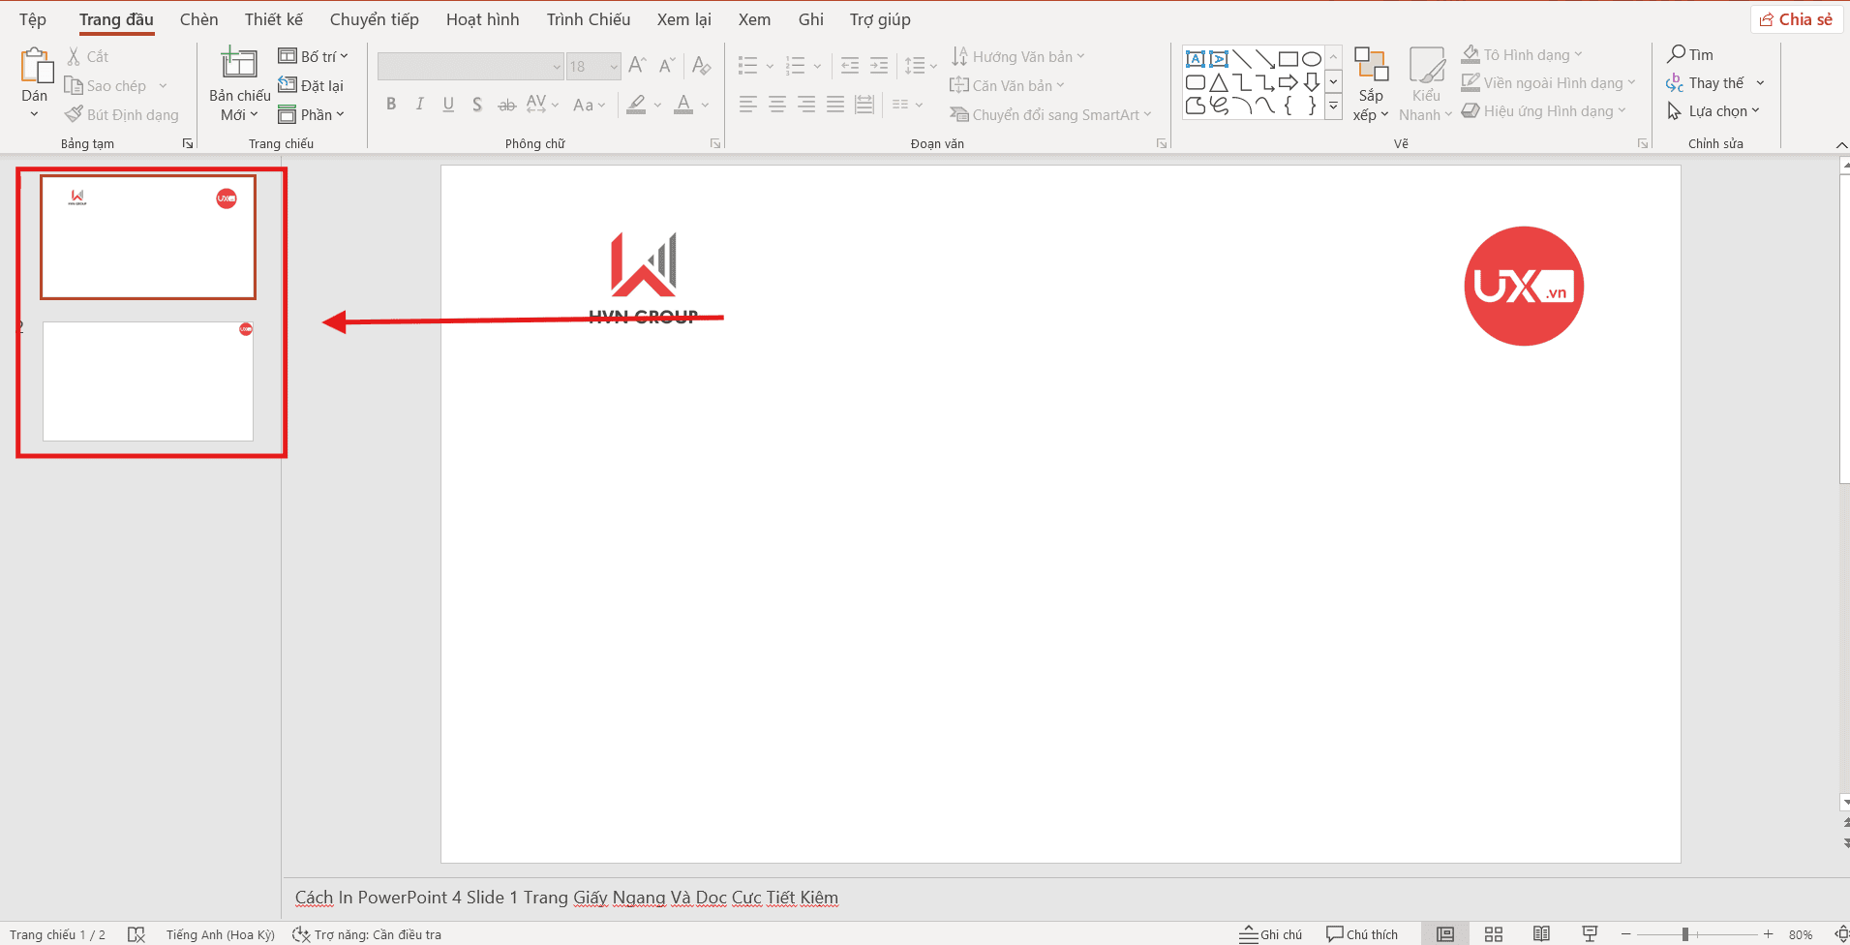Screen dimensions: 1850x945
Task: Start slideshow from status bar icon
Action: pos(1590,934)
